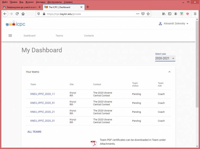Open the hamburger navigation menu
The height and width of the screenshot is (149, 200).
(10, 35)
